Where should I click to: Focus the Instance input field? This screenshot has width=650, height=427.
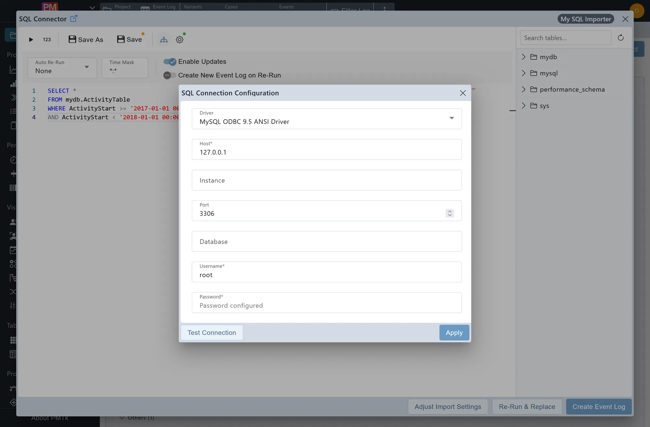(x=327, y=180)
